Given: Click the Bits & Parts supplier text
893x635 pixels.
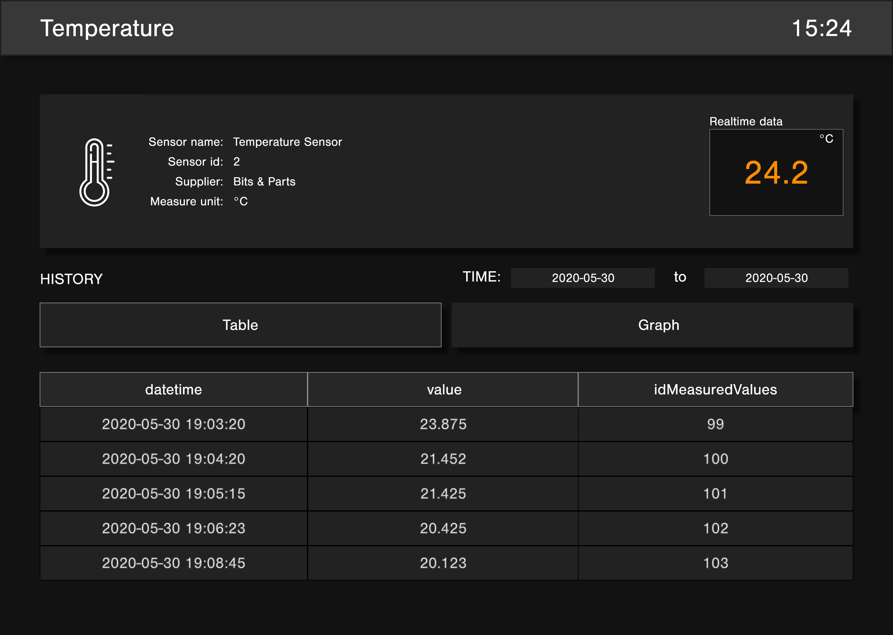Looking at the screenshot, I should point(264,182).
